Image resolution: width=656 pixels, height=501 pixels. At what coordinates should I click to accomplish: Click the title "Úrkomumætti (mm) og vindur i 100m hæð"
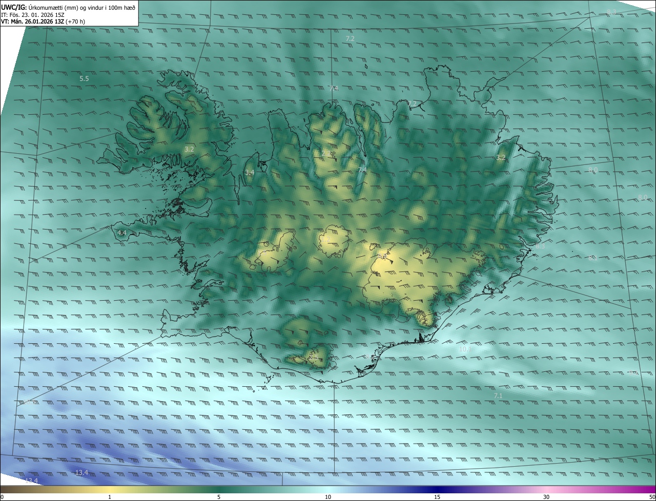pos(82,7)
